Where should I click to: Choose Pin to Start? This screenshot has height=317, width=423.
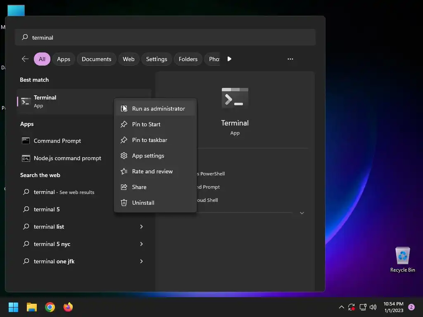[x=155, y=124]
